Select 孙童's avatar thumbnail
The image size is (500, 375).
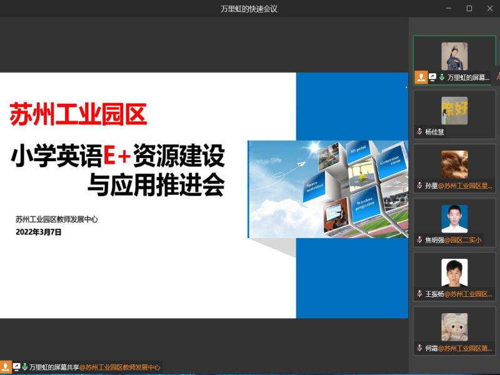click(454, 164)
